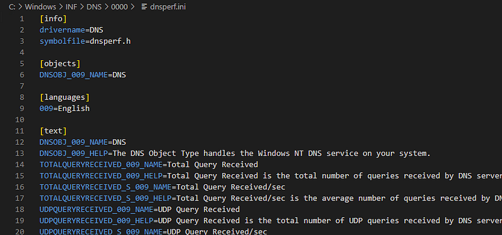The height and width of the screenshot is (235, 502).
Task: Click line number 13 in gutter
Action: tap(19, 154)
